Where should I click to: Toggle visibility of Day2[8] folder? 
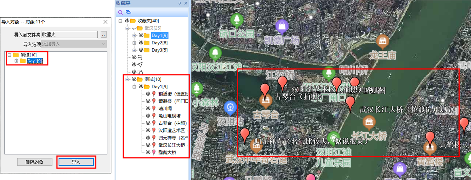click(x=141, y=43)
